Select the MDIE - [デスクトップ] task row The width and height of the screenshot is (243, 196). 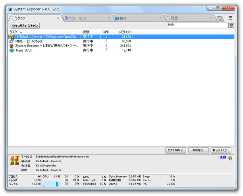(121, 41)
